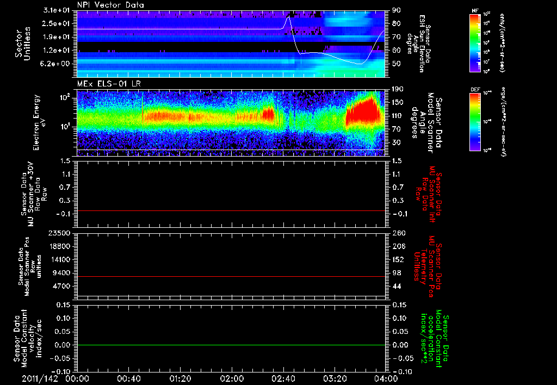The width and height of the screenshot is (557, 385).
Task: Click the "9400" scanner position tick value
Action: (x=61, y=273)
